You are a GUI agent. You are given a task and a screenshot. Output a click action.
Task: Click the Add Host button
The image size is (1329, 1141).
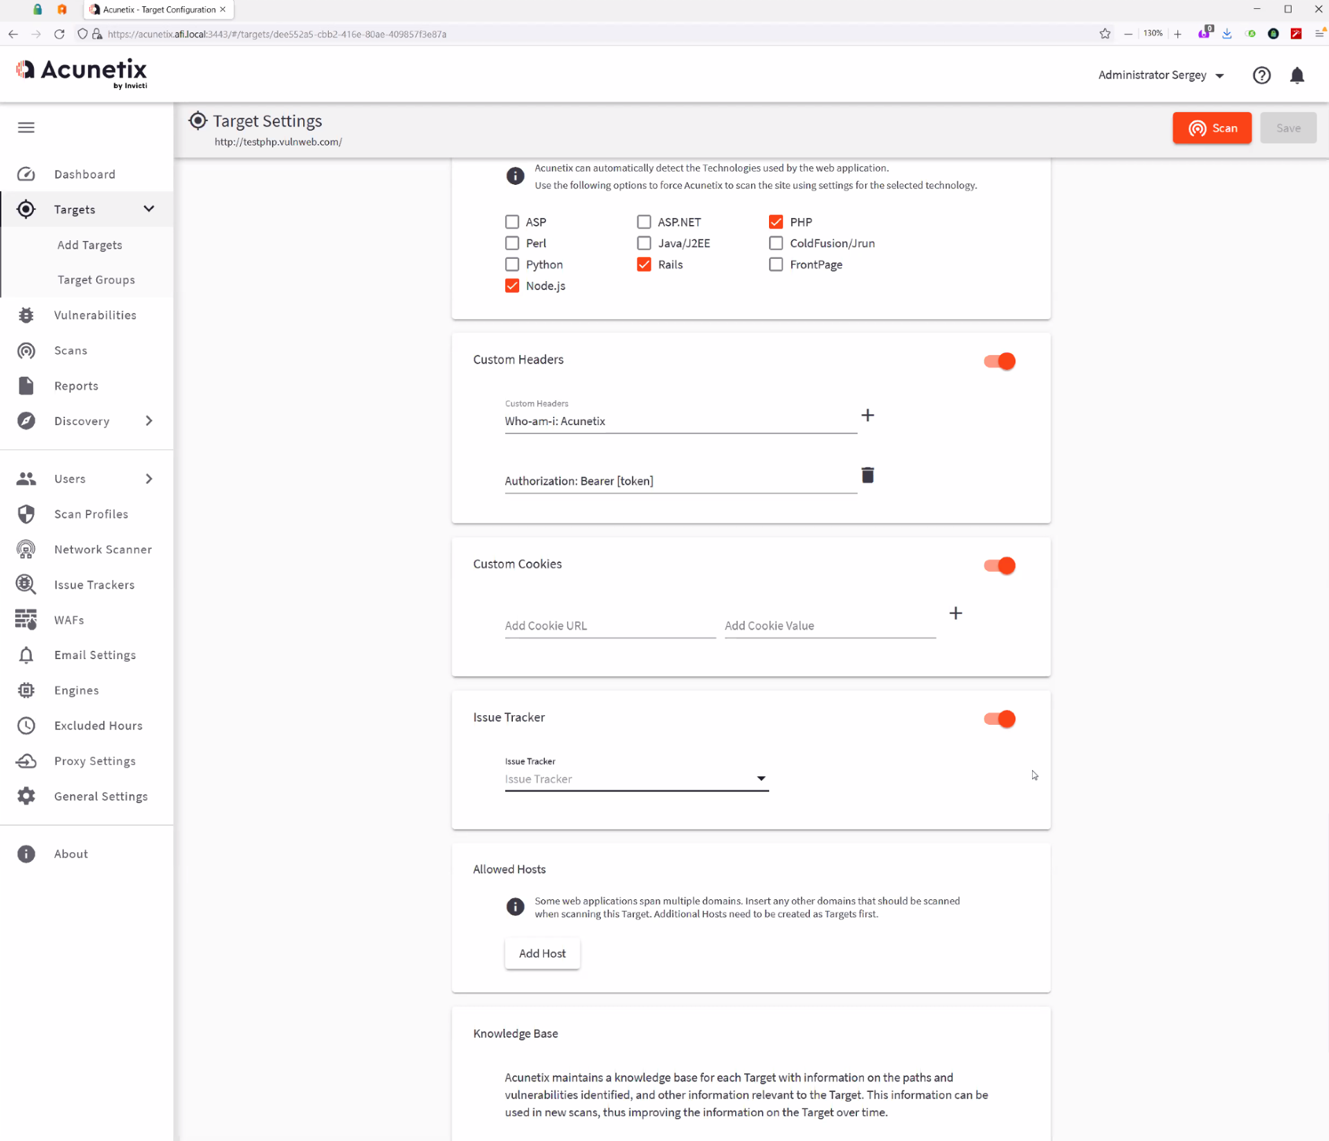542,953
